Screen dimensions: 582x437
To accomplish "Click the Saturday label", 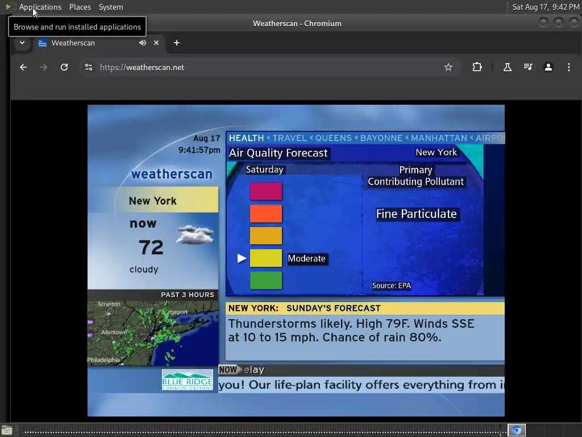I will [x=265, y=170].
